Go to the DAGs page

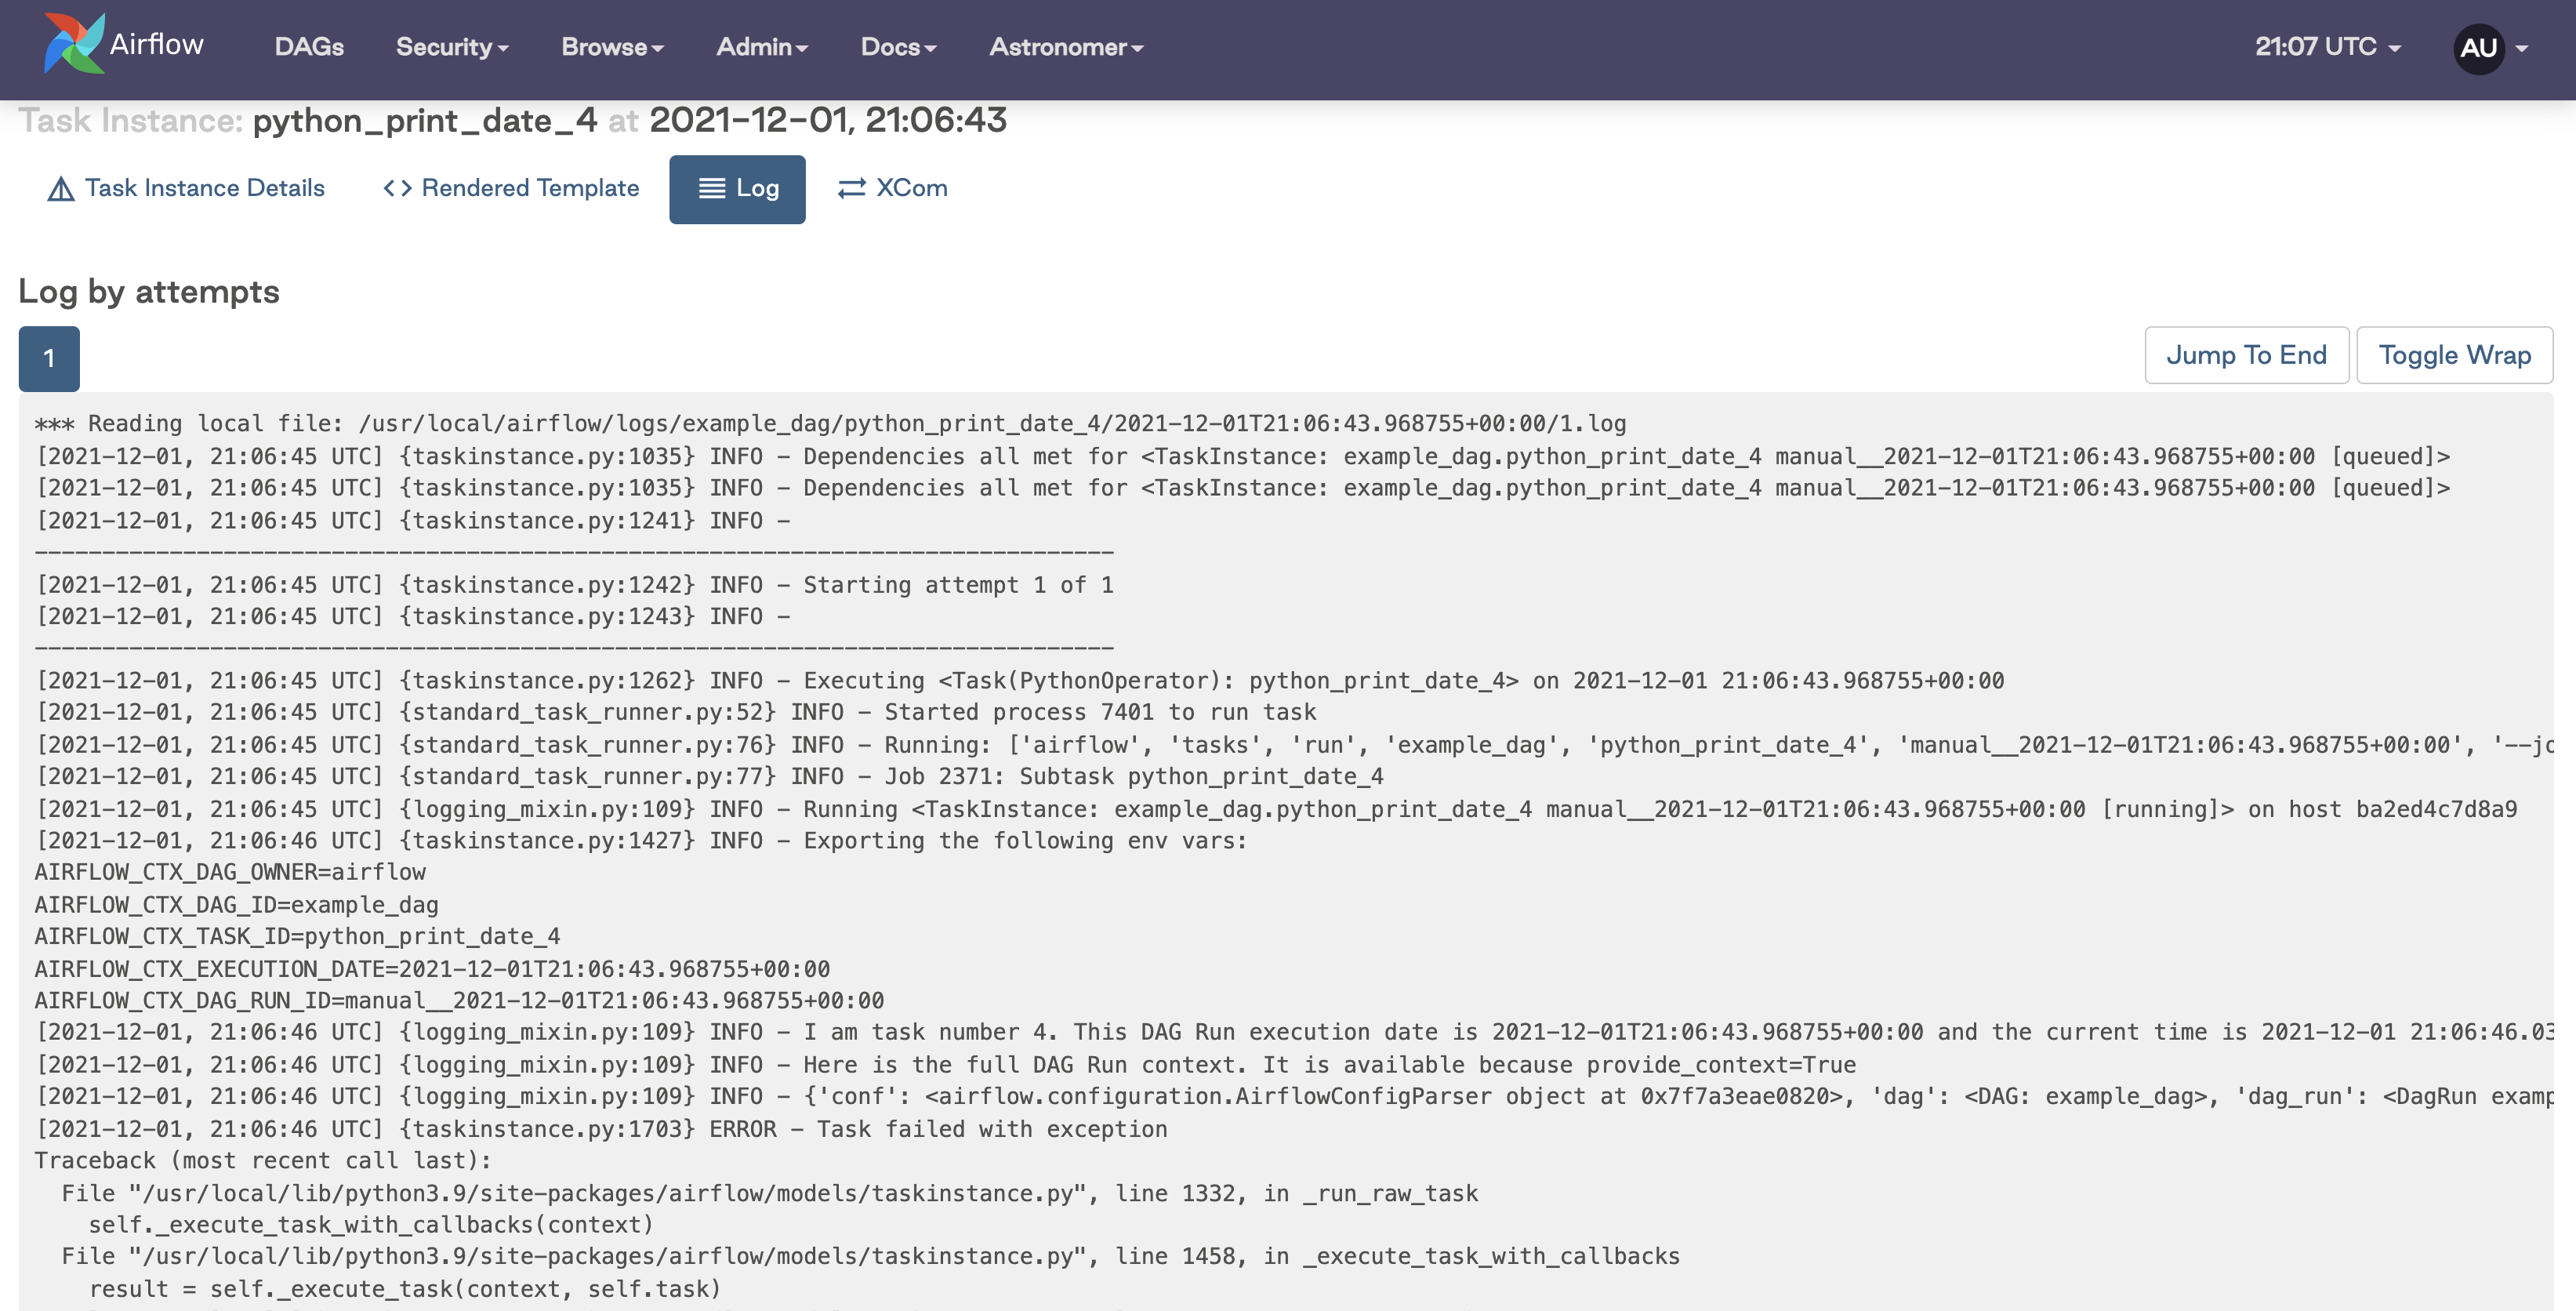click(x=309, y=47)
